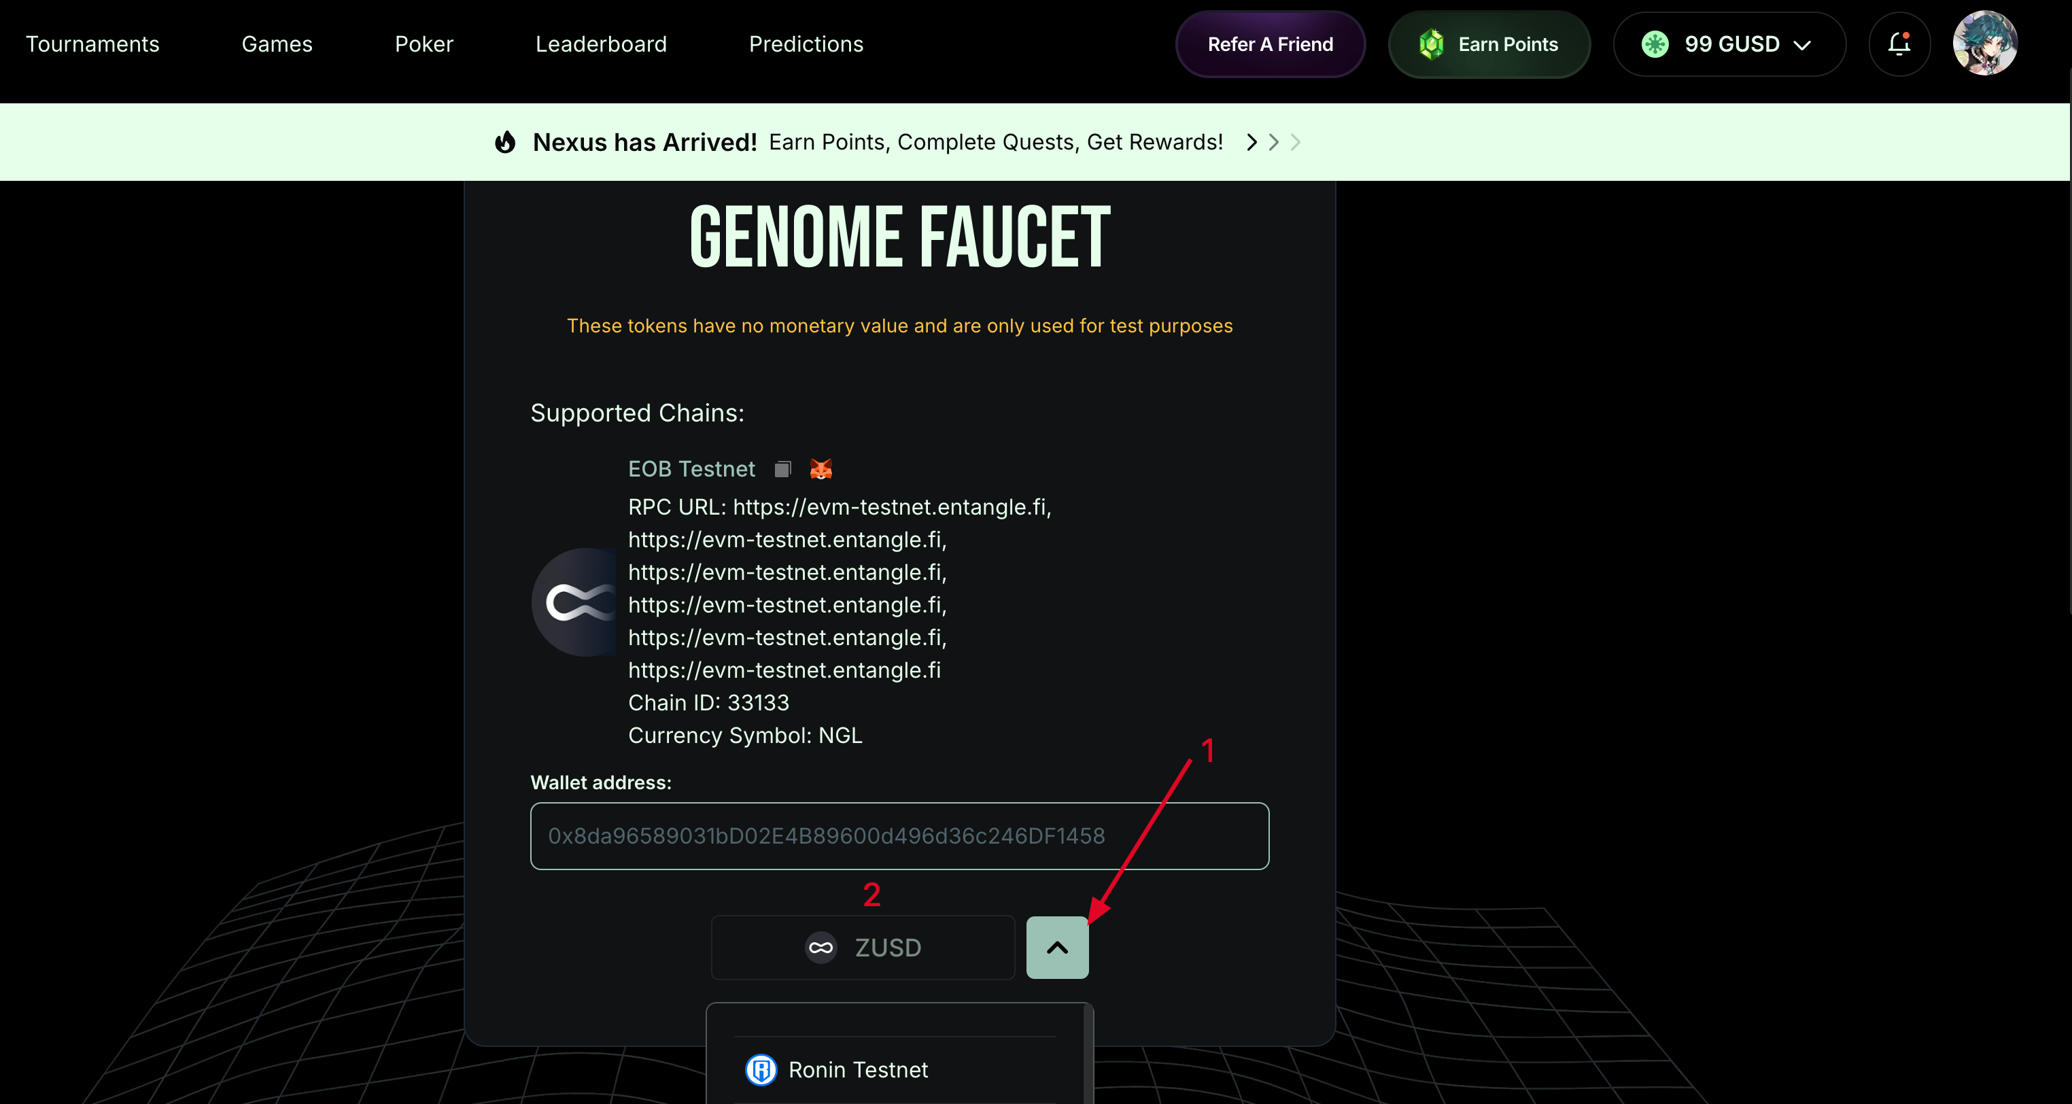2072x1104 pixels.
Task: Click the Refer A Friend button
Action: click(1269, 44)
